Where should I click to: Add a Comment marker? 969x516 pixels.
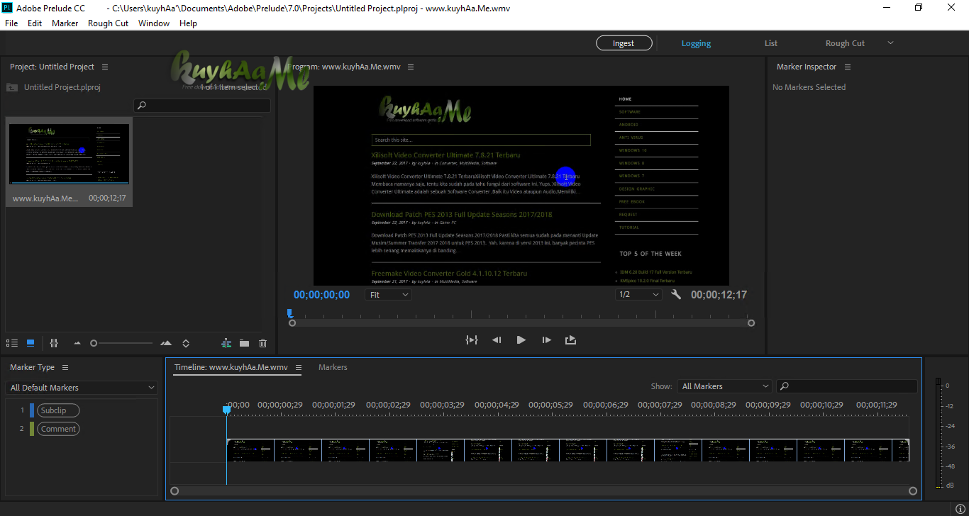point(58,429)
